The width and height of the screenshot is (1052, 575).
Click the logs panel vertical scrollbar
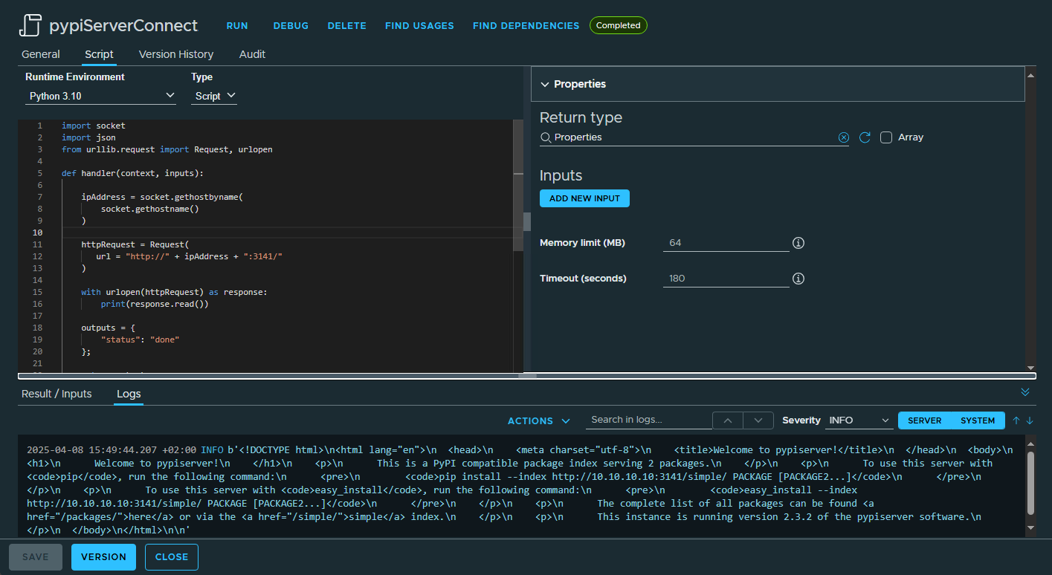[x=1030, y=482]
